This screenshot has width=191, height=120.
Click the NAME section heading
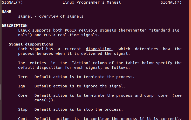click(6, 12)
